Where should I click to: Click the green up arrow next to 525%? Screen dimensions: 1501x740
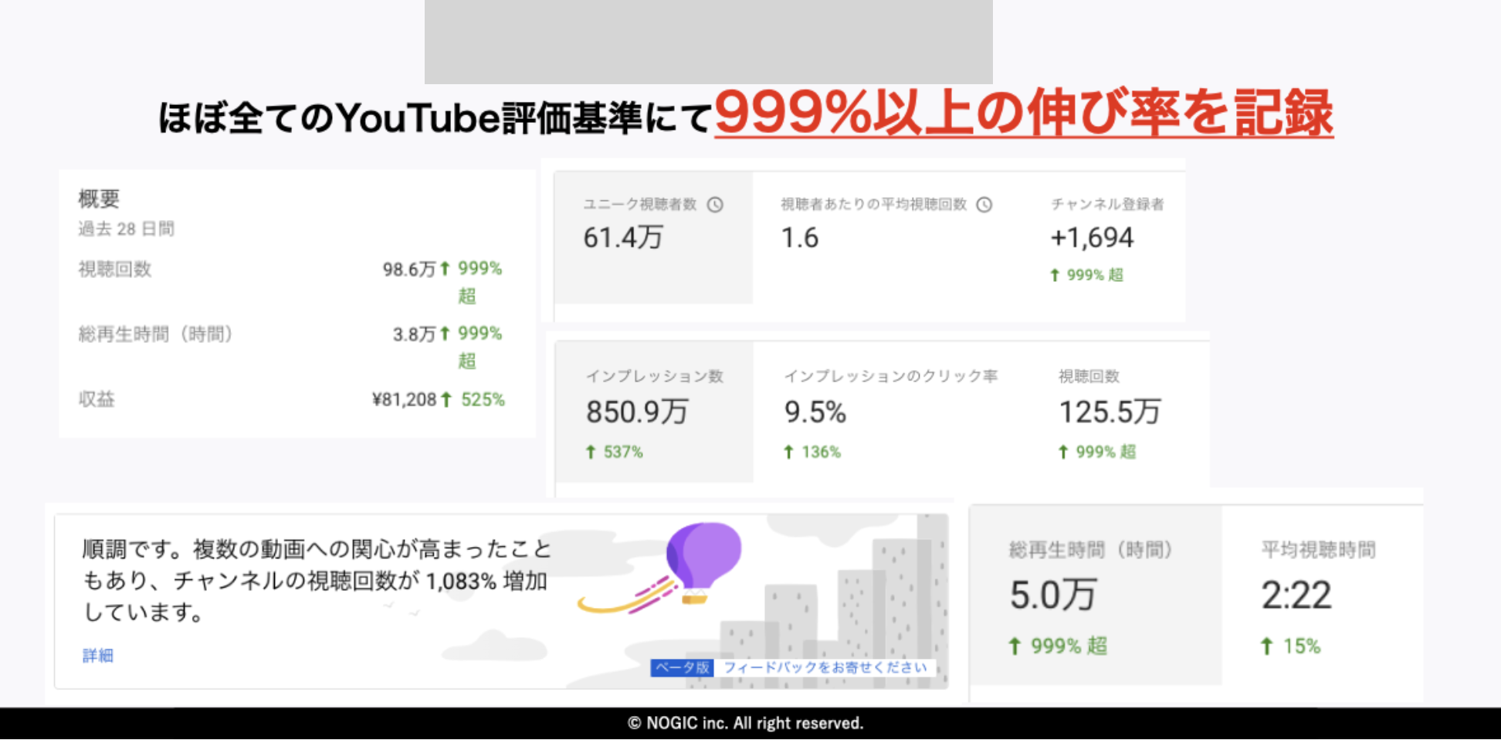point(446,399)
